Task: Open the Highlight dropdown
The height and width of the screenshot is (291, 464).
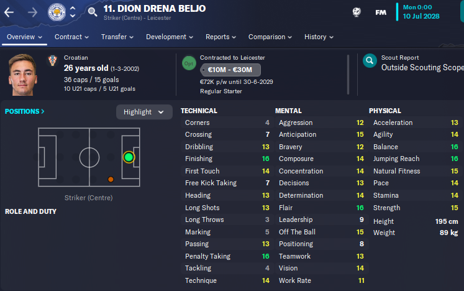Action: [144, 112]
